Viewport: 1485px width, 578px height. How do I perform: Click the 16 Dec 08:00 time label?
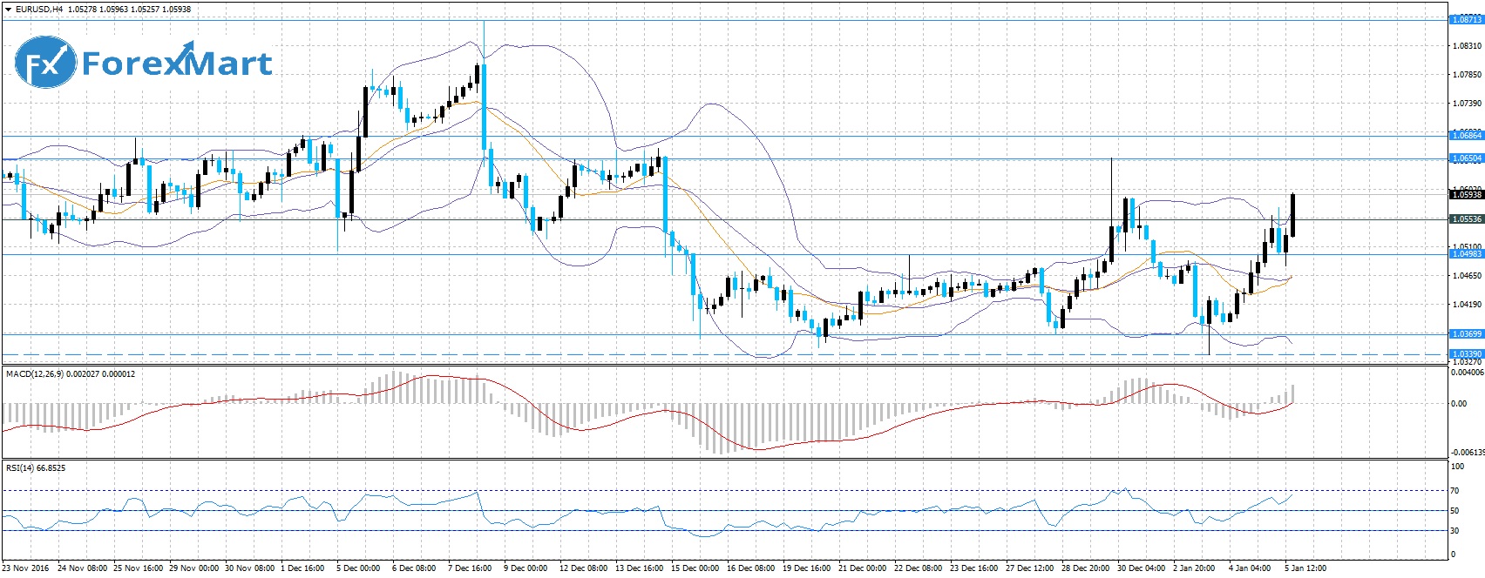click(751, 568)
